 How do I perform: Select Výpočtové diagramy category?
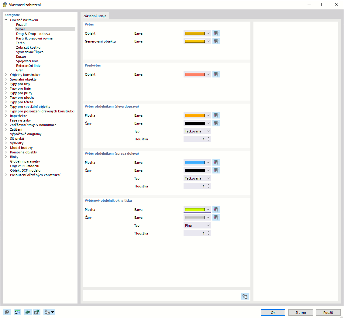26,134
